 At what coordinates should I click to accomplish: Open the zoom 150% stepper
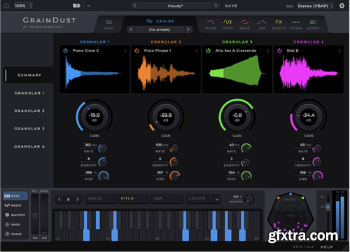coord(24,6)
